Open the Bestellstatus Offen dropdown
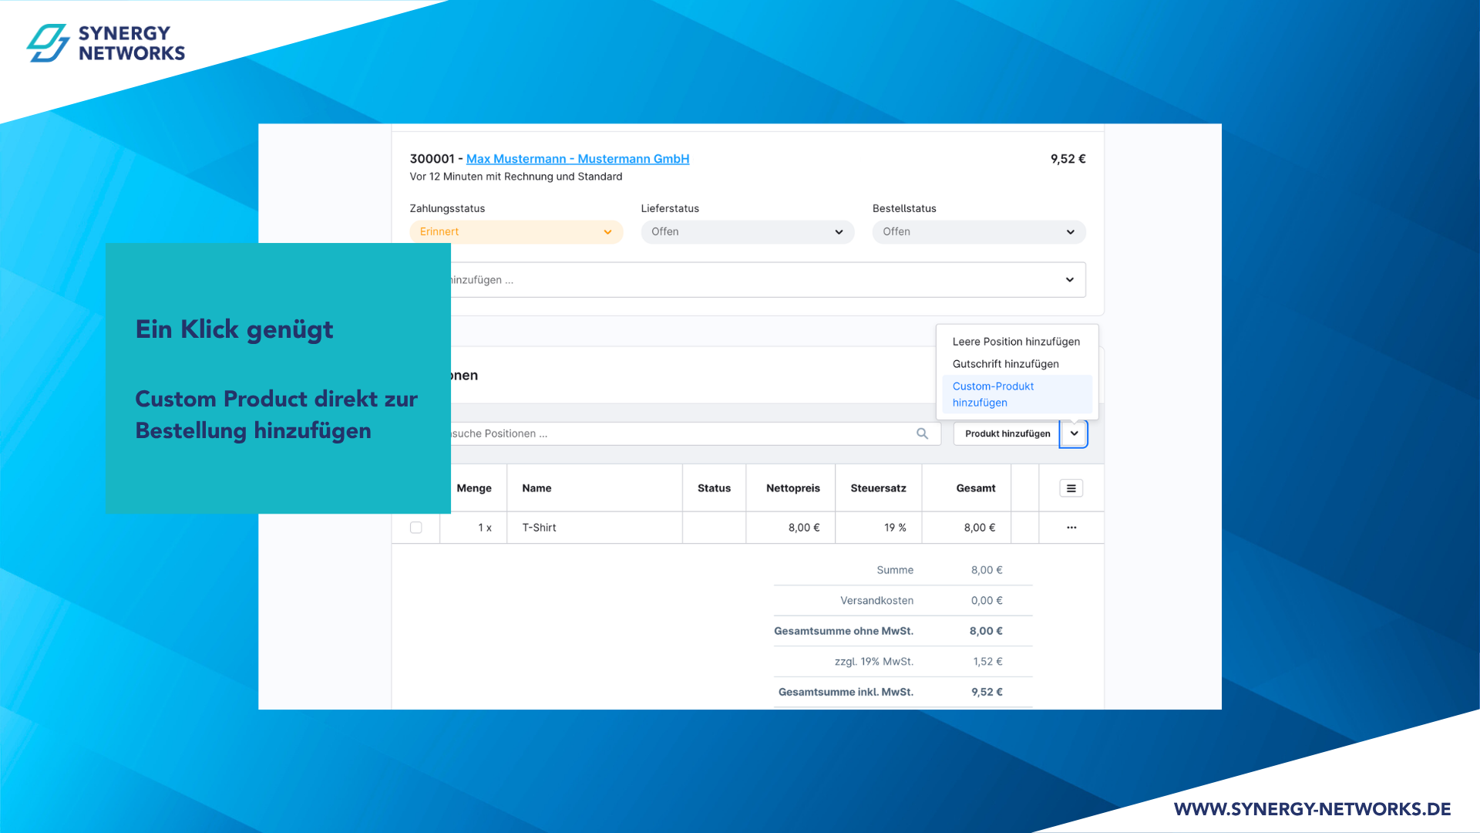The image size is (1480, 833). [x=979, y=232]
